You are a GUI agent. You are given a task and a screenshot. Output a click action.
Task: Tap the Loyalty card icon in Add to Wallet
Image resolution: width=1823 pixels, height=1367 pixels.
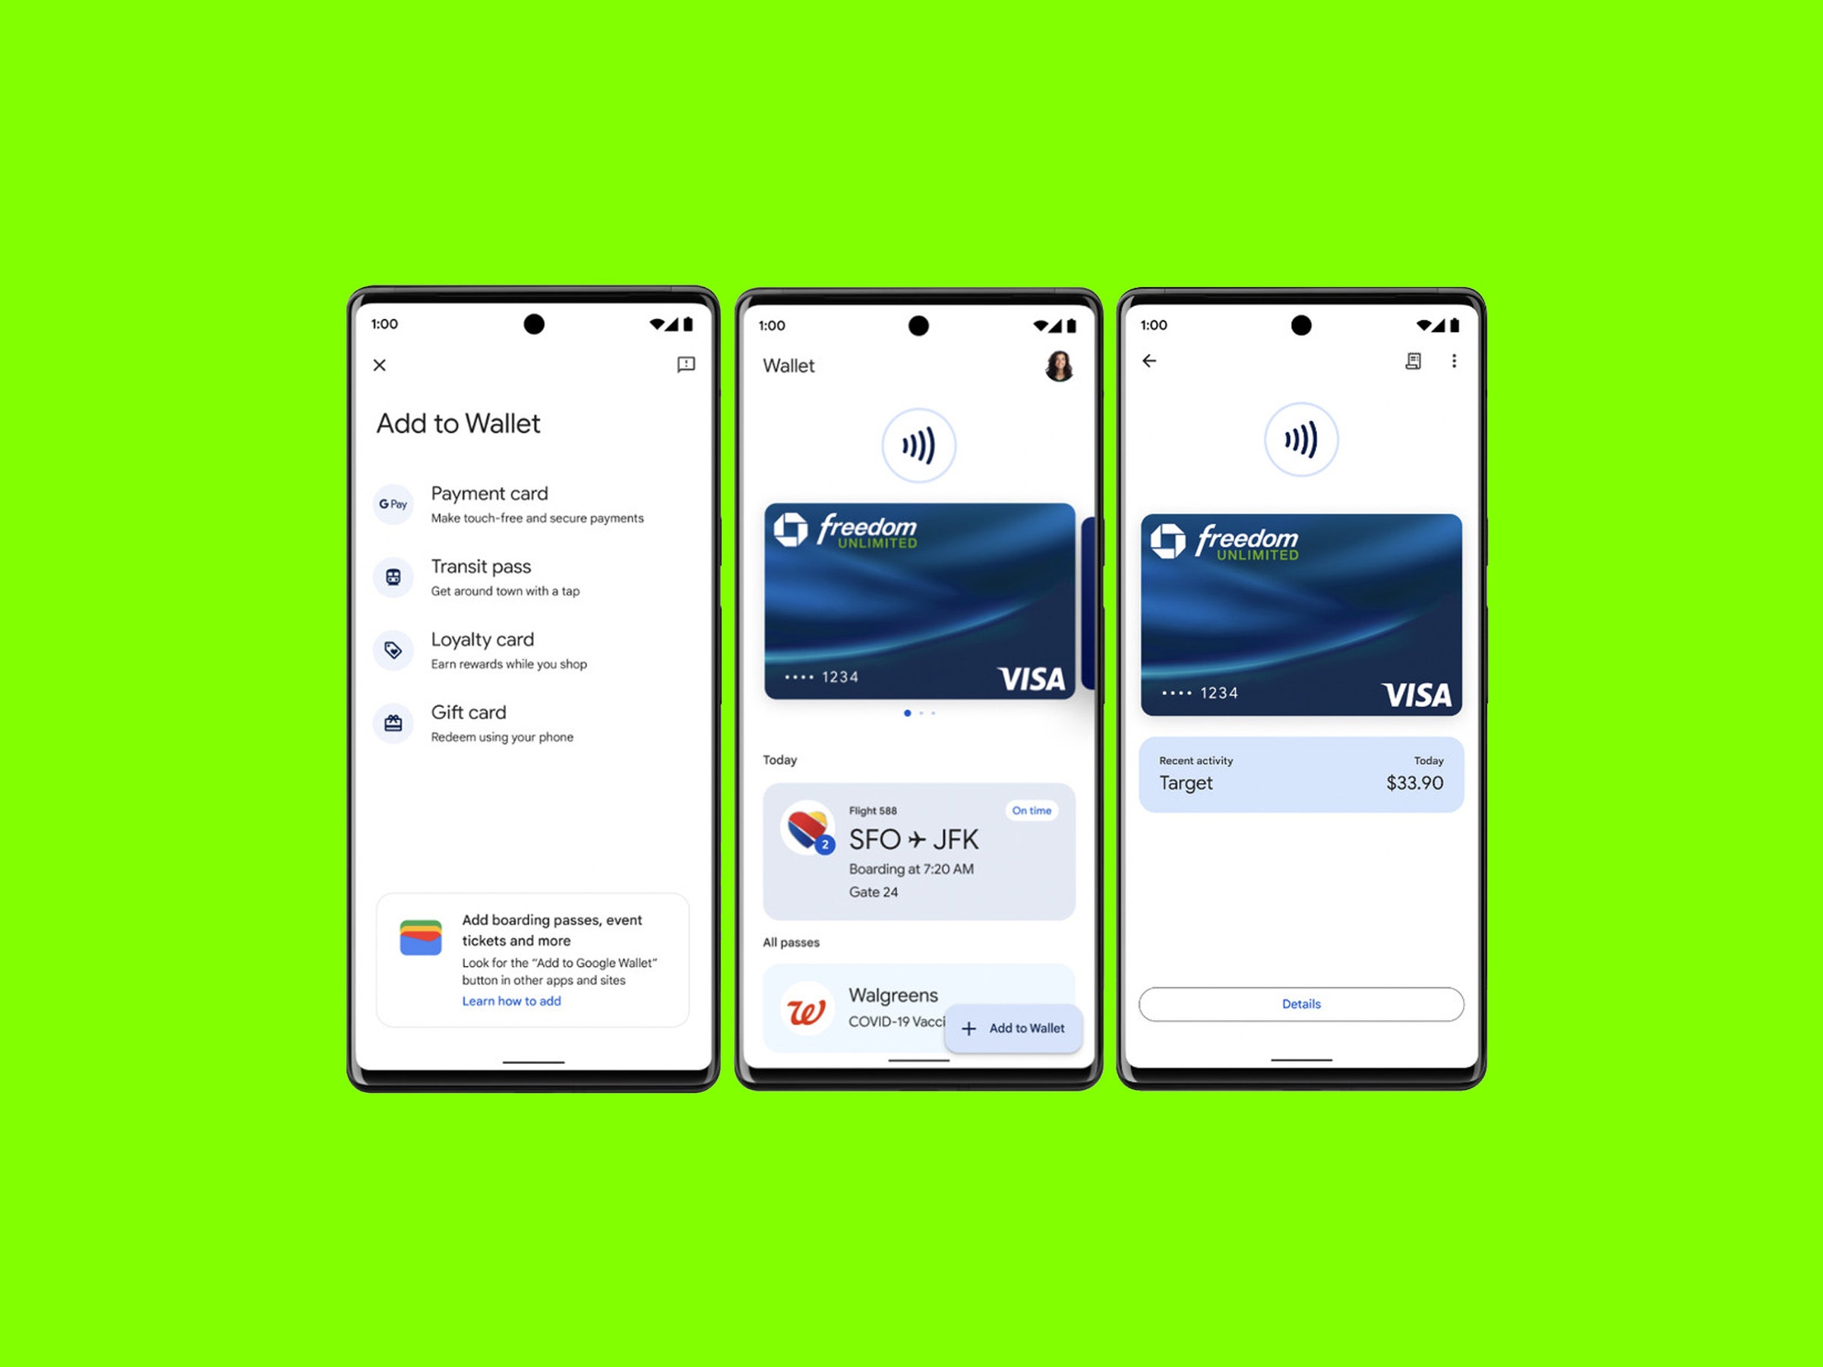click(x=399, y=642)
